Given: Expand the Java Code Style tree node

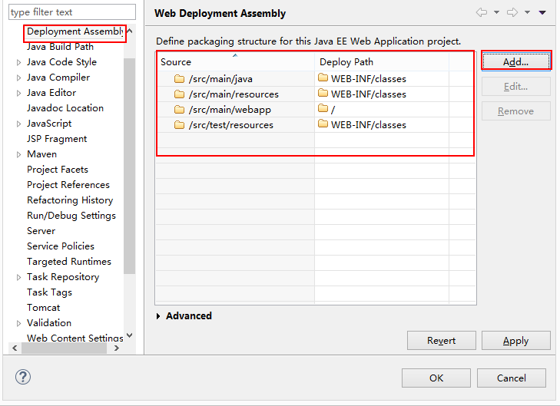Looking at the screenshot, I should coord(18,62).
